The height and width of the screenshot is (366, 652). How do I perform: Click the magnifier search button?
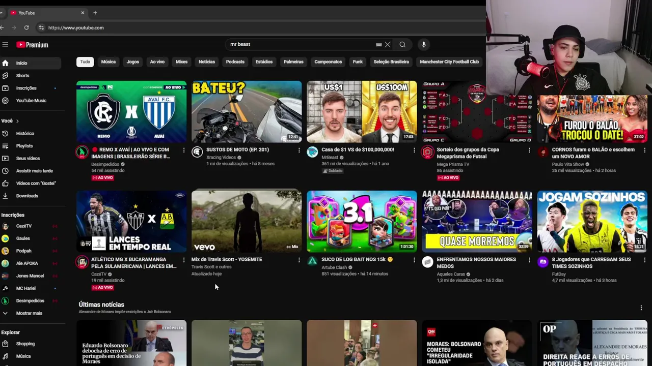coord(402,45)
